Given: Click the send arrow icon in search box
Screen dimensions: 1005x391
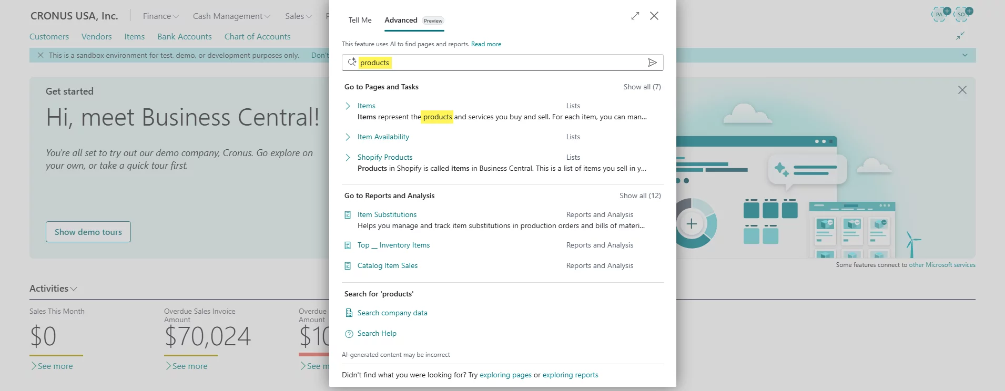Looking at the screenshot, I should click(652, 63).
